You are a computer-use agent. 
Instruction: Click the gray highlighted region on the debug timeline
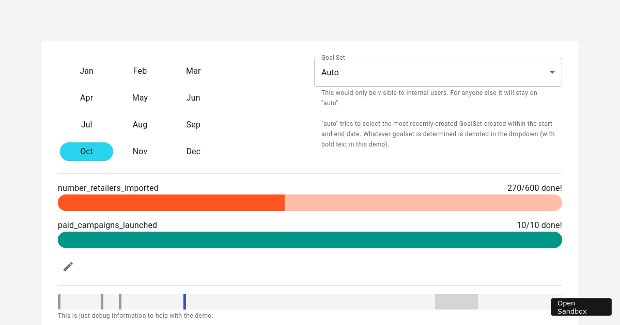click(456, 302)
